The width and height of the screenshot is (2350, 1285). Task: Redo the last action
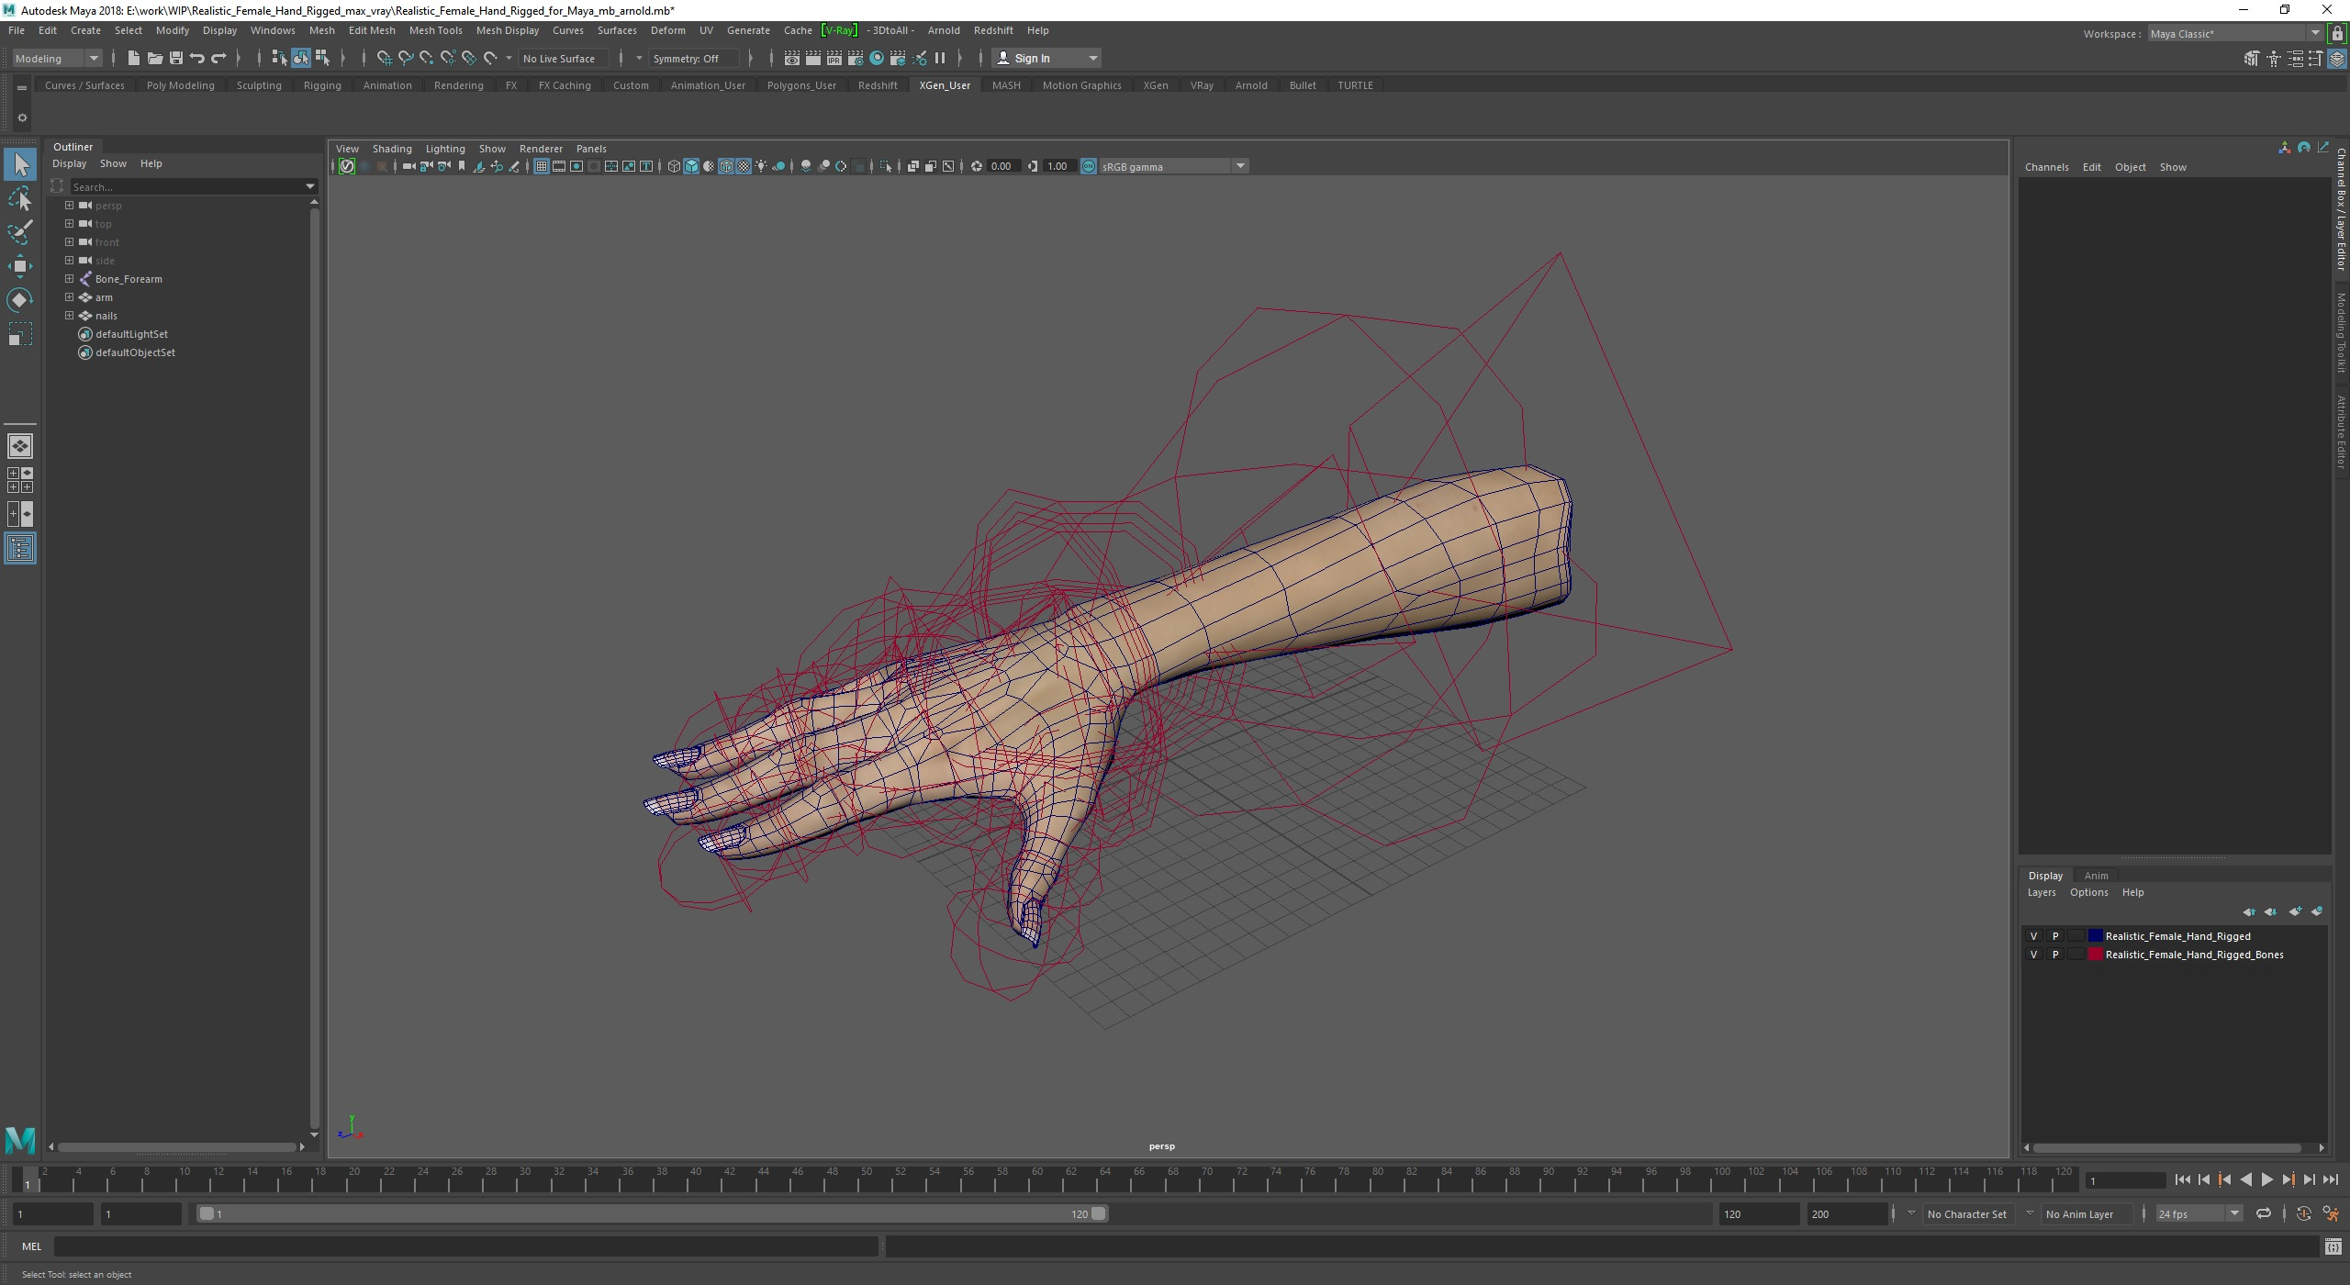[218, 58]
